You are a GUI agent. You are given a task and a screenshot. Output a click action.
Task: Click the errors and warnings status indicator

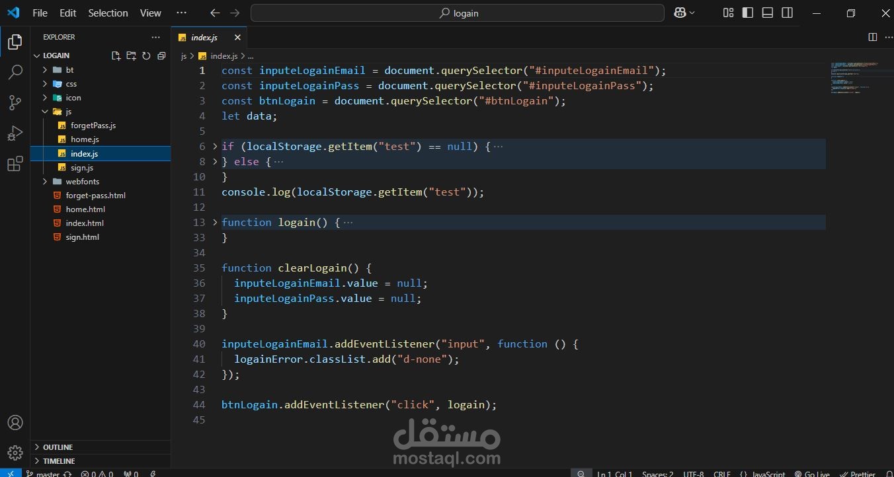pyautogui.click(x=97, y=474)
